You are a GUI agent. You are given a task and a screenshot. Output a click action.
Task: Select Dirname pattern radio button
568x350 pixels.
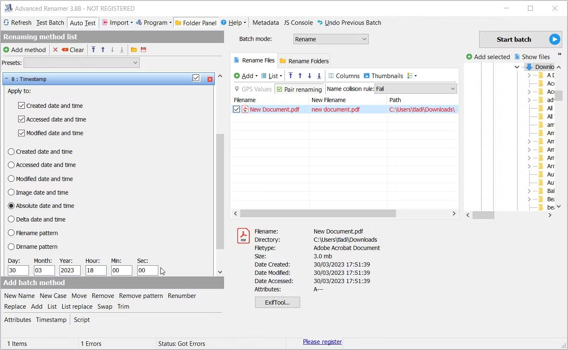coord(11,247)
